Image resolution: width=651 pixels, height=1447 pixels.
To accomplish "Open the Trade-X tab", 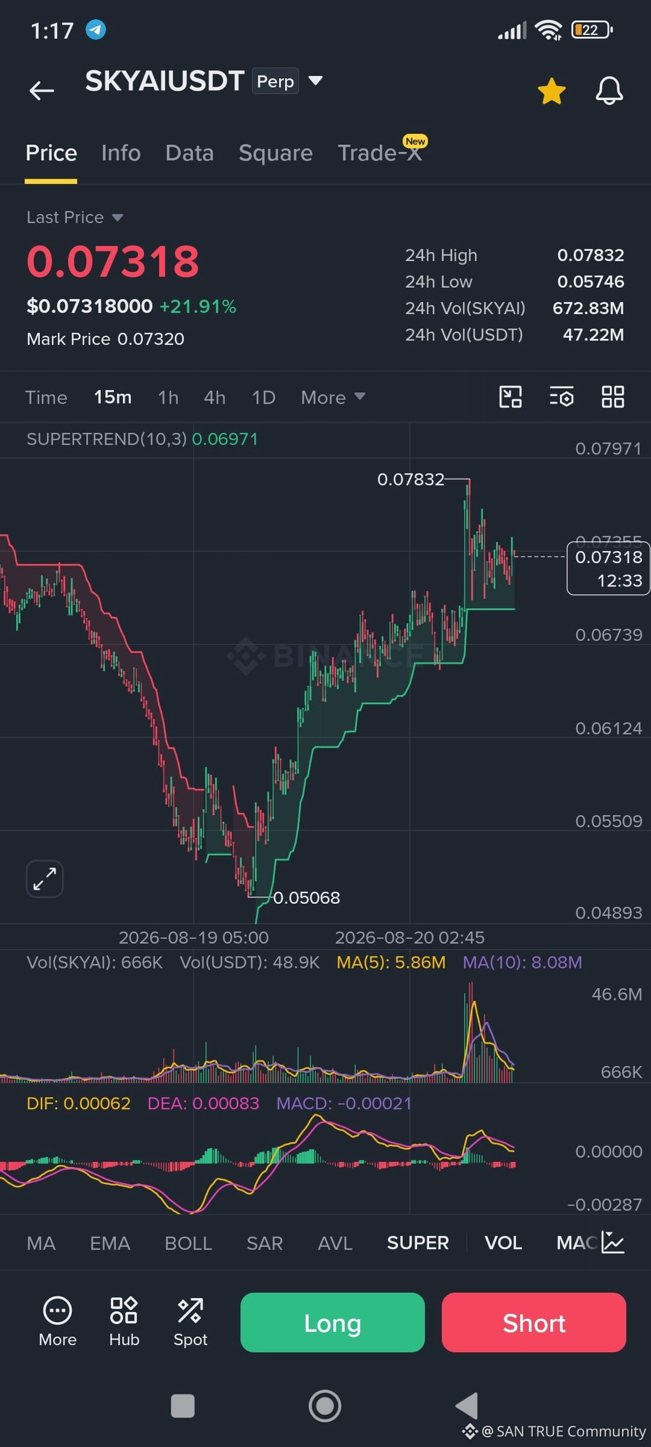I will (380, 153).
